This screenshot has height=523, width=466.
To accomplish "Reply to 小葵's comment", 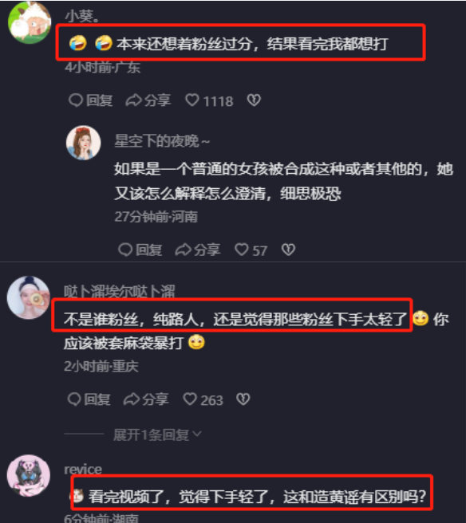I will (x=90, y=100).
